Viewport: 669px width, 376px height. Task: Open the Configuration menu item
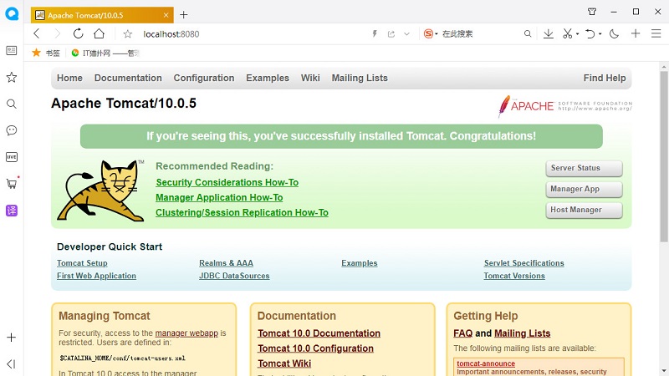(204, 78)
